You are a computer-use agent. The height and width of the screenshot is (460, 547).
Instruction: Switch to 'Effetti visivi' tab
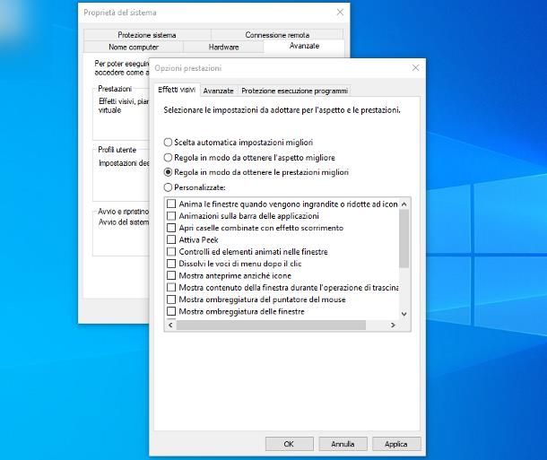coord(177,90)
